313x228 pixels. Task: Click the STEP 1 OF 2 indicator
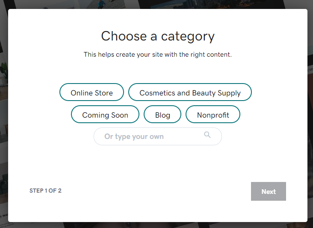point(45,190)
